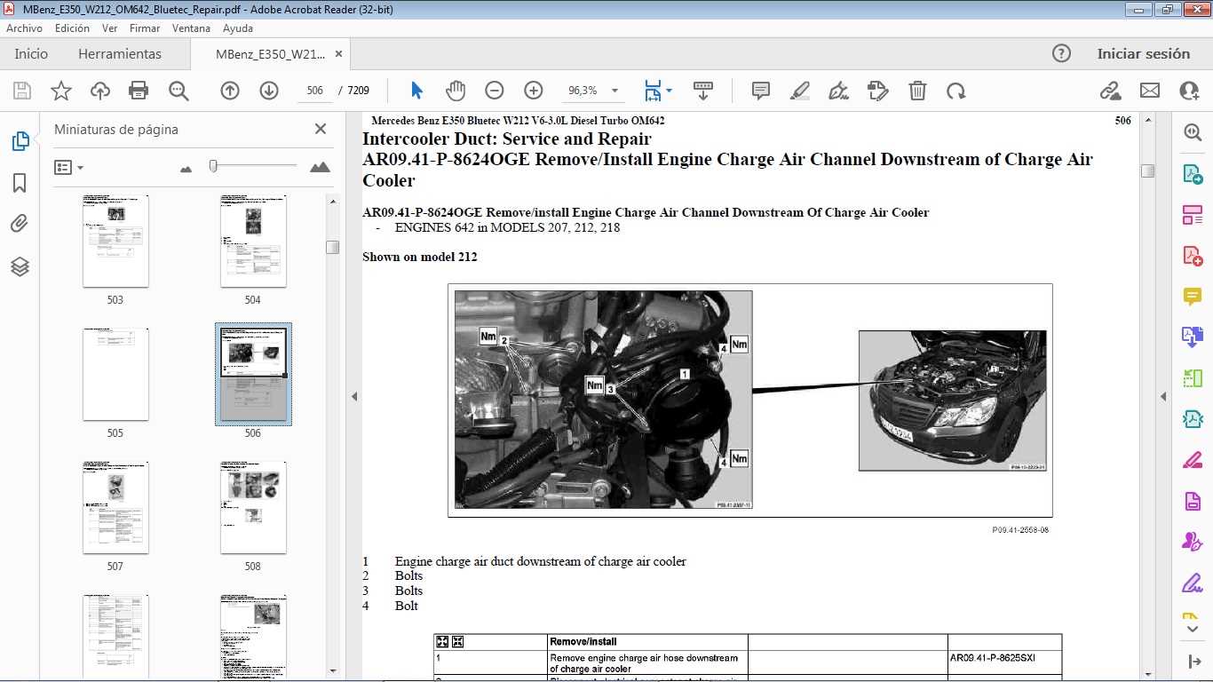1213x682 pixels.
Task: Open the Firmar menu
Action: click(145, 28)
